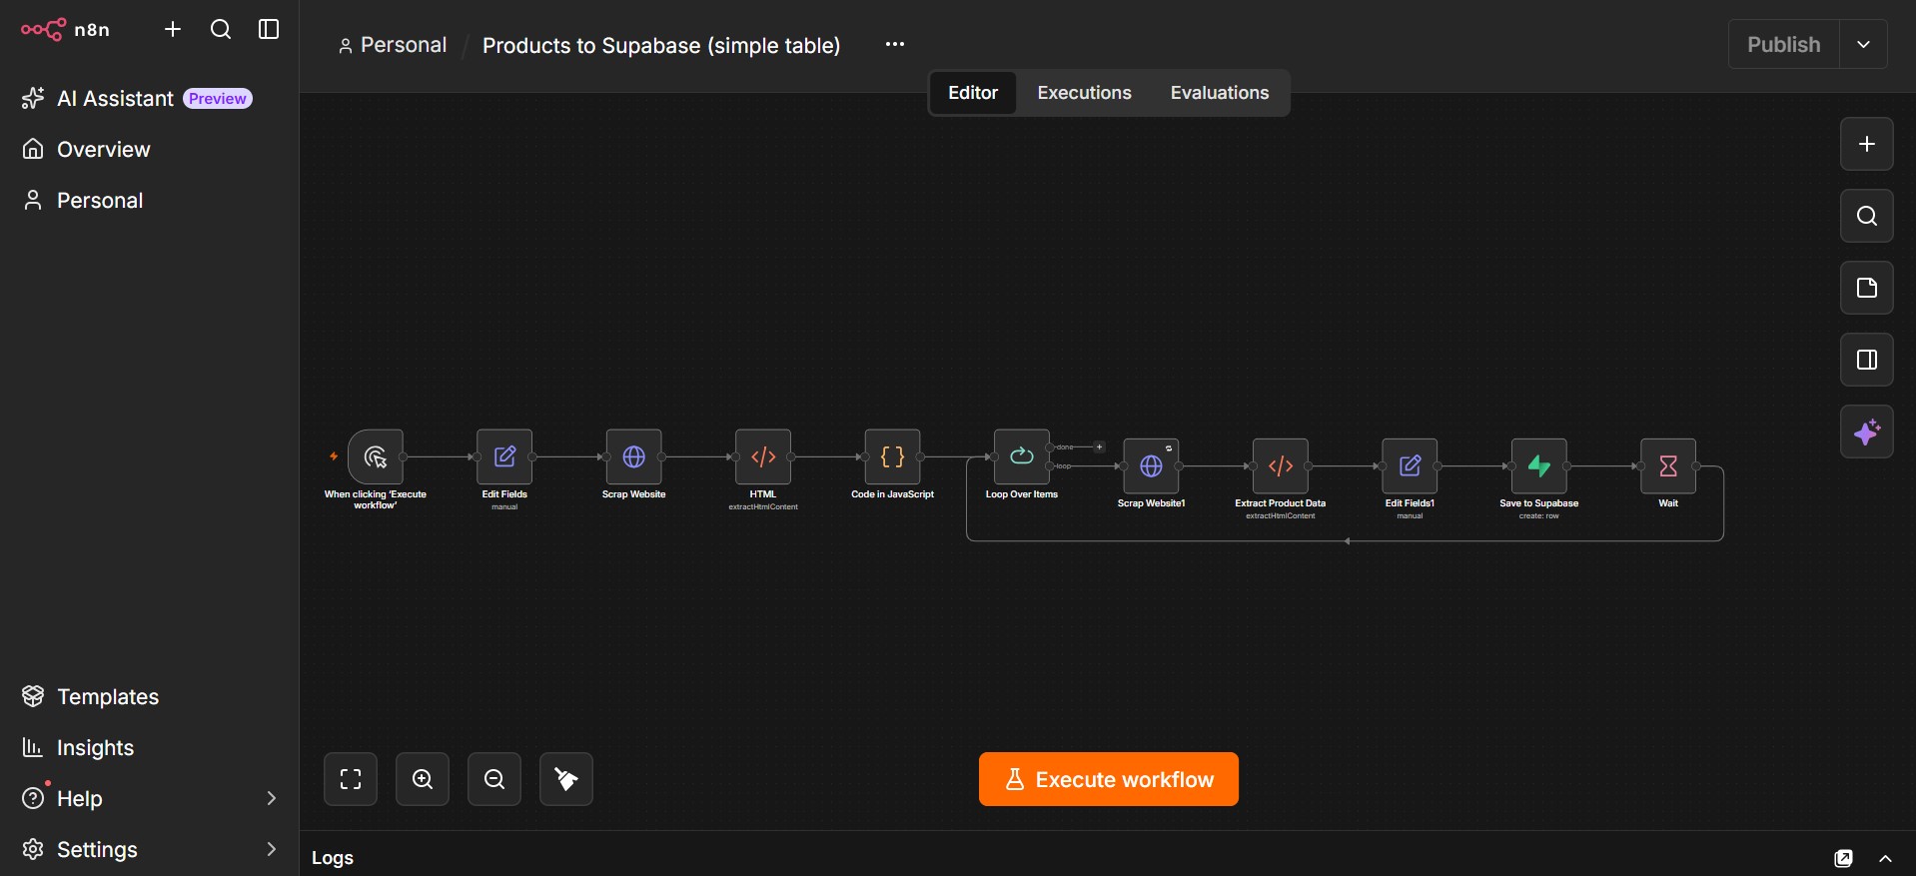Click the plus icon beside the n8n logo
1916x876 pixels.
click(173, 30)
